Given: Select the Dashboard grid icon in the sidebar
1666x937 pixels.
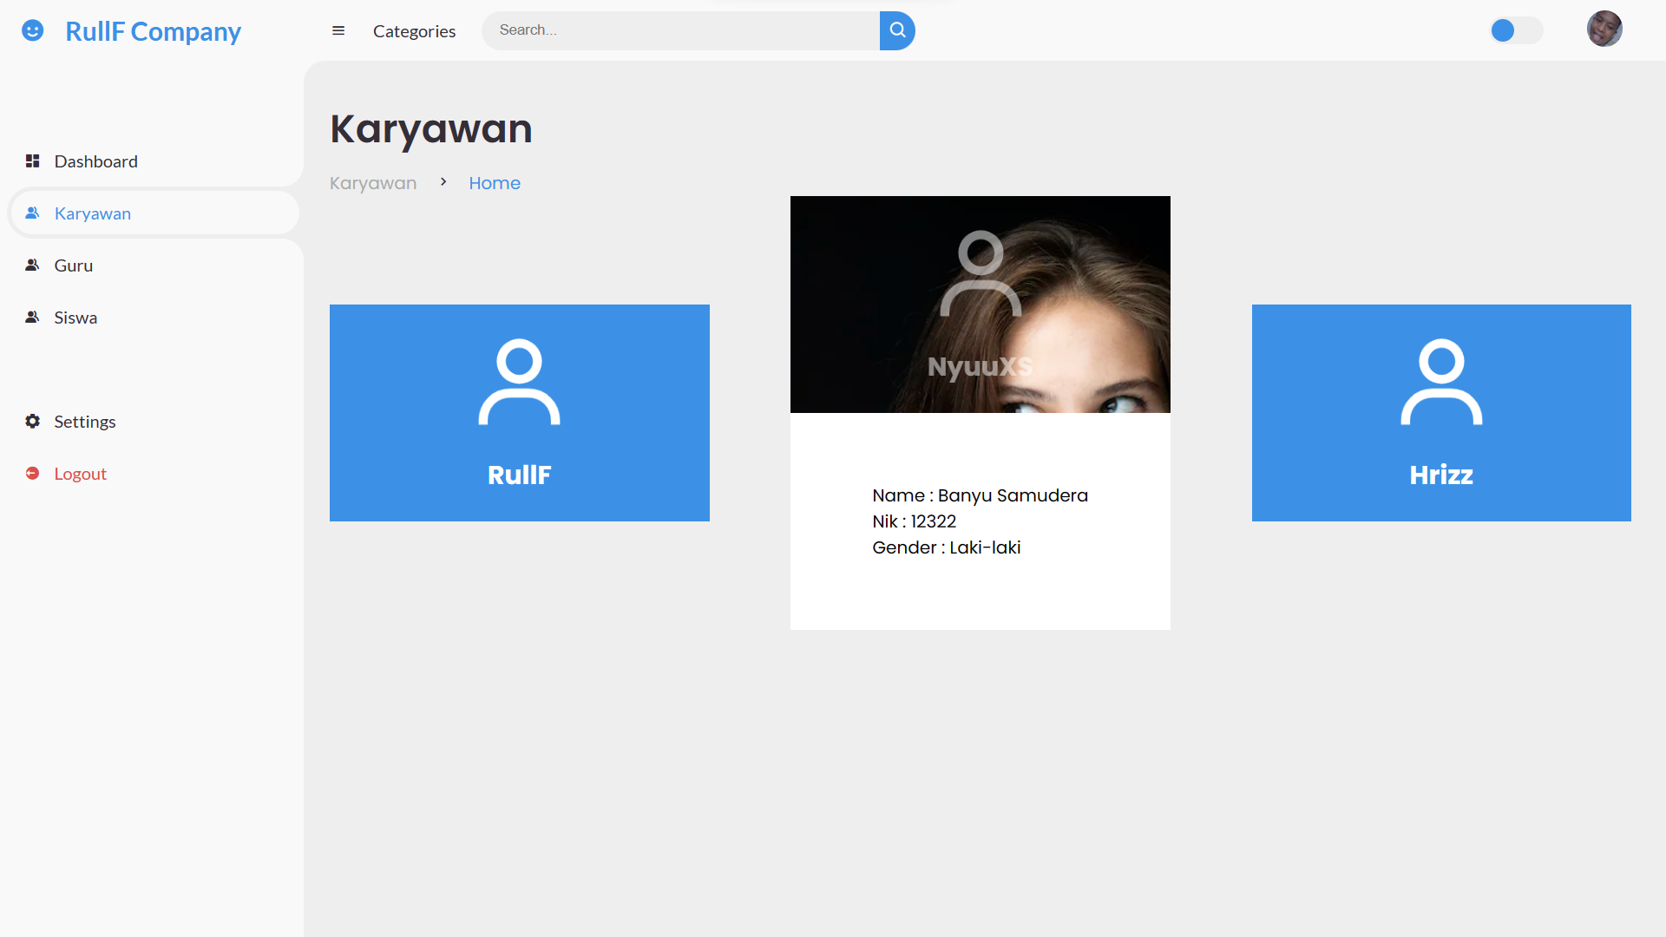Looking at the screenshot, I should [32, 161].
